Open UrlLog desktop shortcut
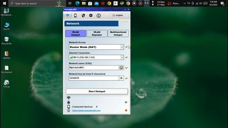228x128 pixels. [6, 84]
